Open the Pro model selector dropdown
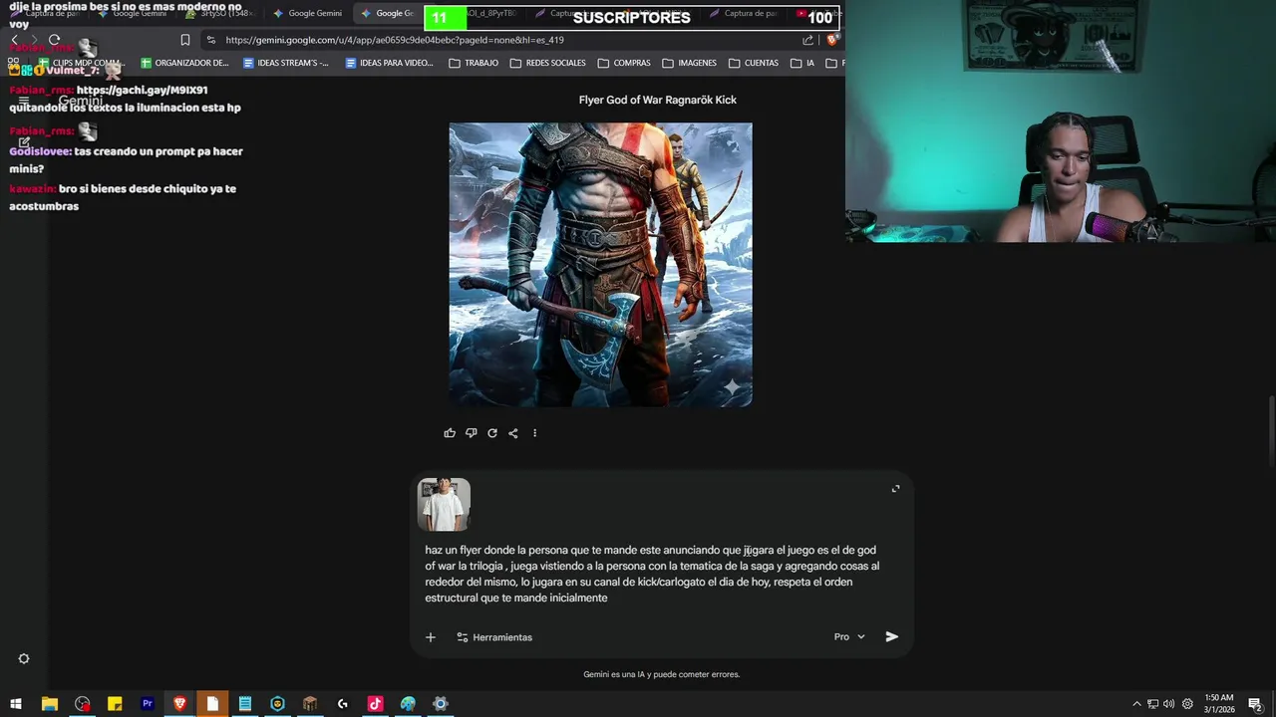Image resolution: width=1276 pixels, height=717 pixels. [x=849, y=637]
